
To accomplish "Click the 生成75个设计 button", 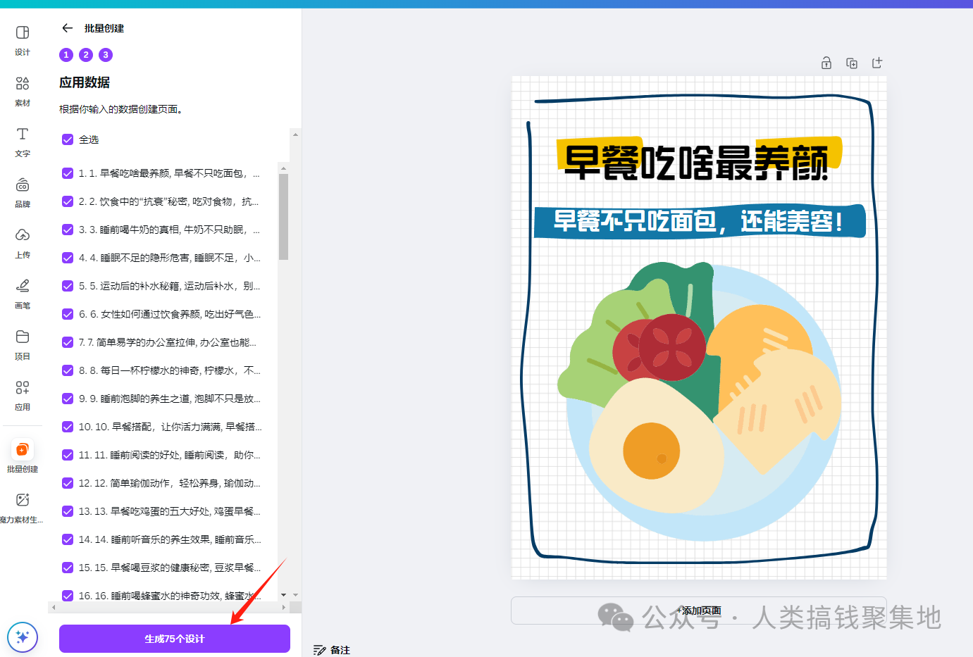I will [174, 639].
